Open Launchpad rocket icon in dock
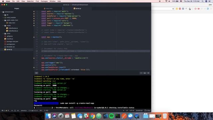The width and height of the screenshot is (213, 120). (61, 116)
